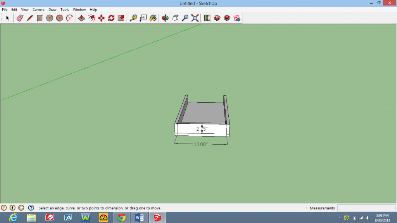Open the Help menu
397x223 pixels.
pos(93,9)
